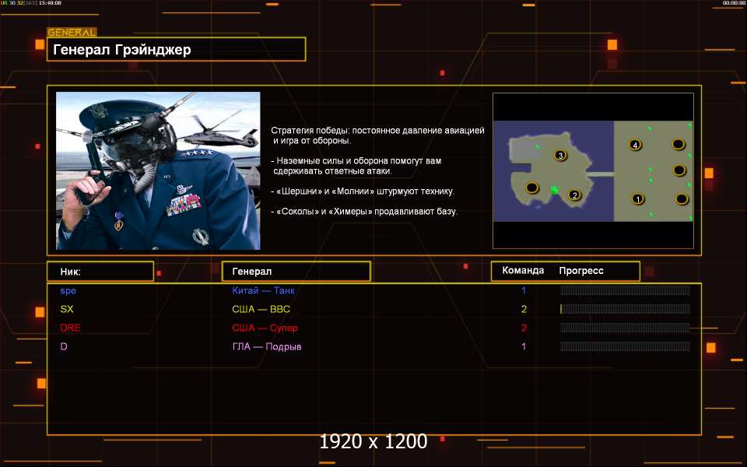Select player "spe" in the list
747x467 pixels.
point(68,290)
